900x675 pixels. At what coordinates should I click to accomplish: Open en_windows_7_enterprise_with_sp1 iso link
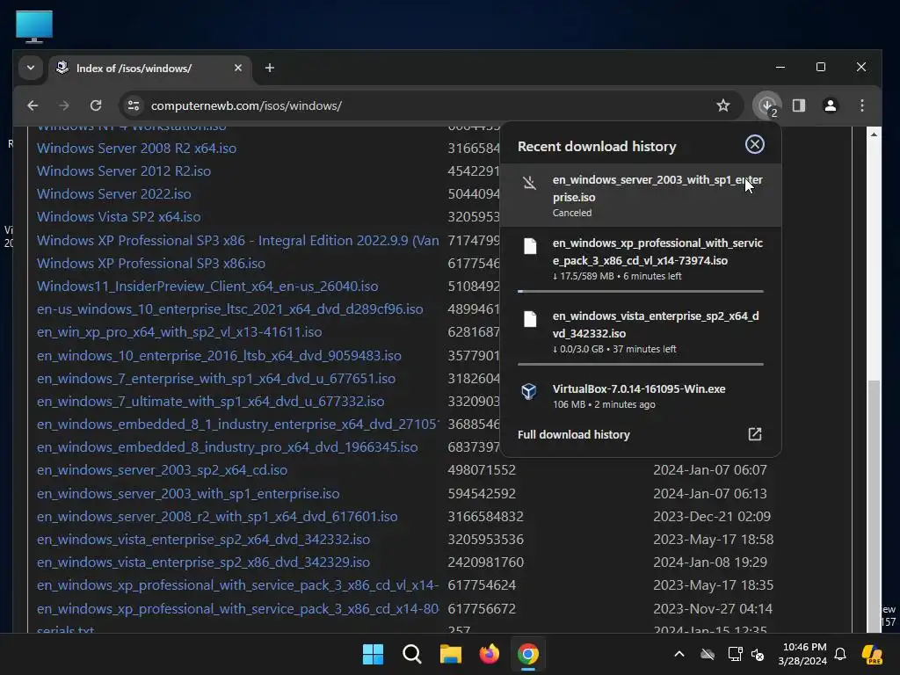coord(216,379)
